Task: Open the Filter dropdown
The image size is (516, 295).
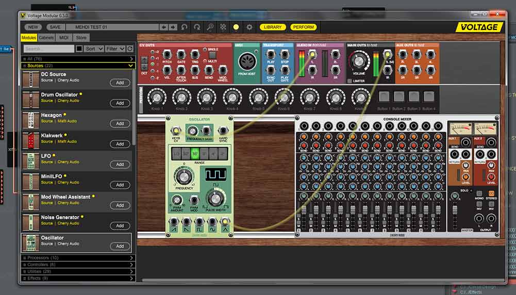Action: coord(115,48)
